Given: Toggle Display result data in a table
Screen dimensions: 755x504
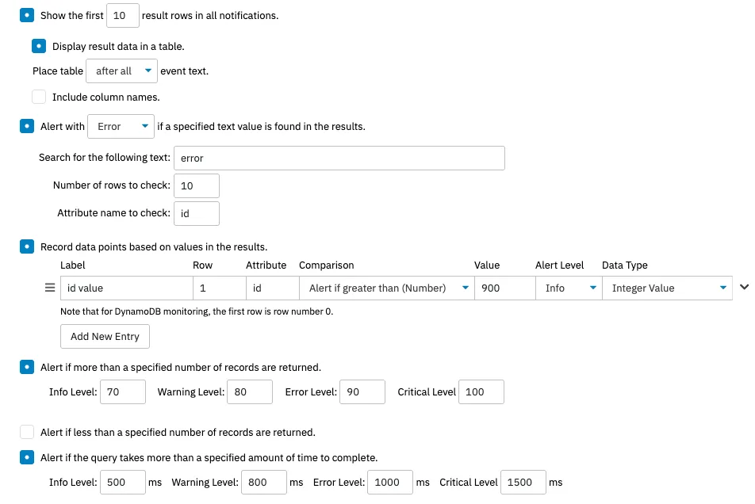Looking at the screenshot, I should [x=39, y=46].
